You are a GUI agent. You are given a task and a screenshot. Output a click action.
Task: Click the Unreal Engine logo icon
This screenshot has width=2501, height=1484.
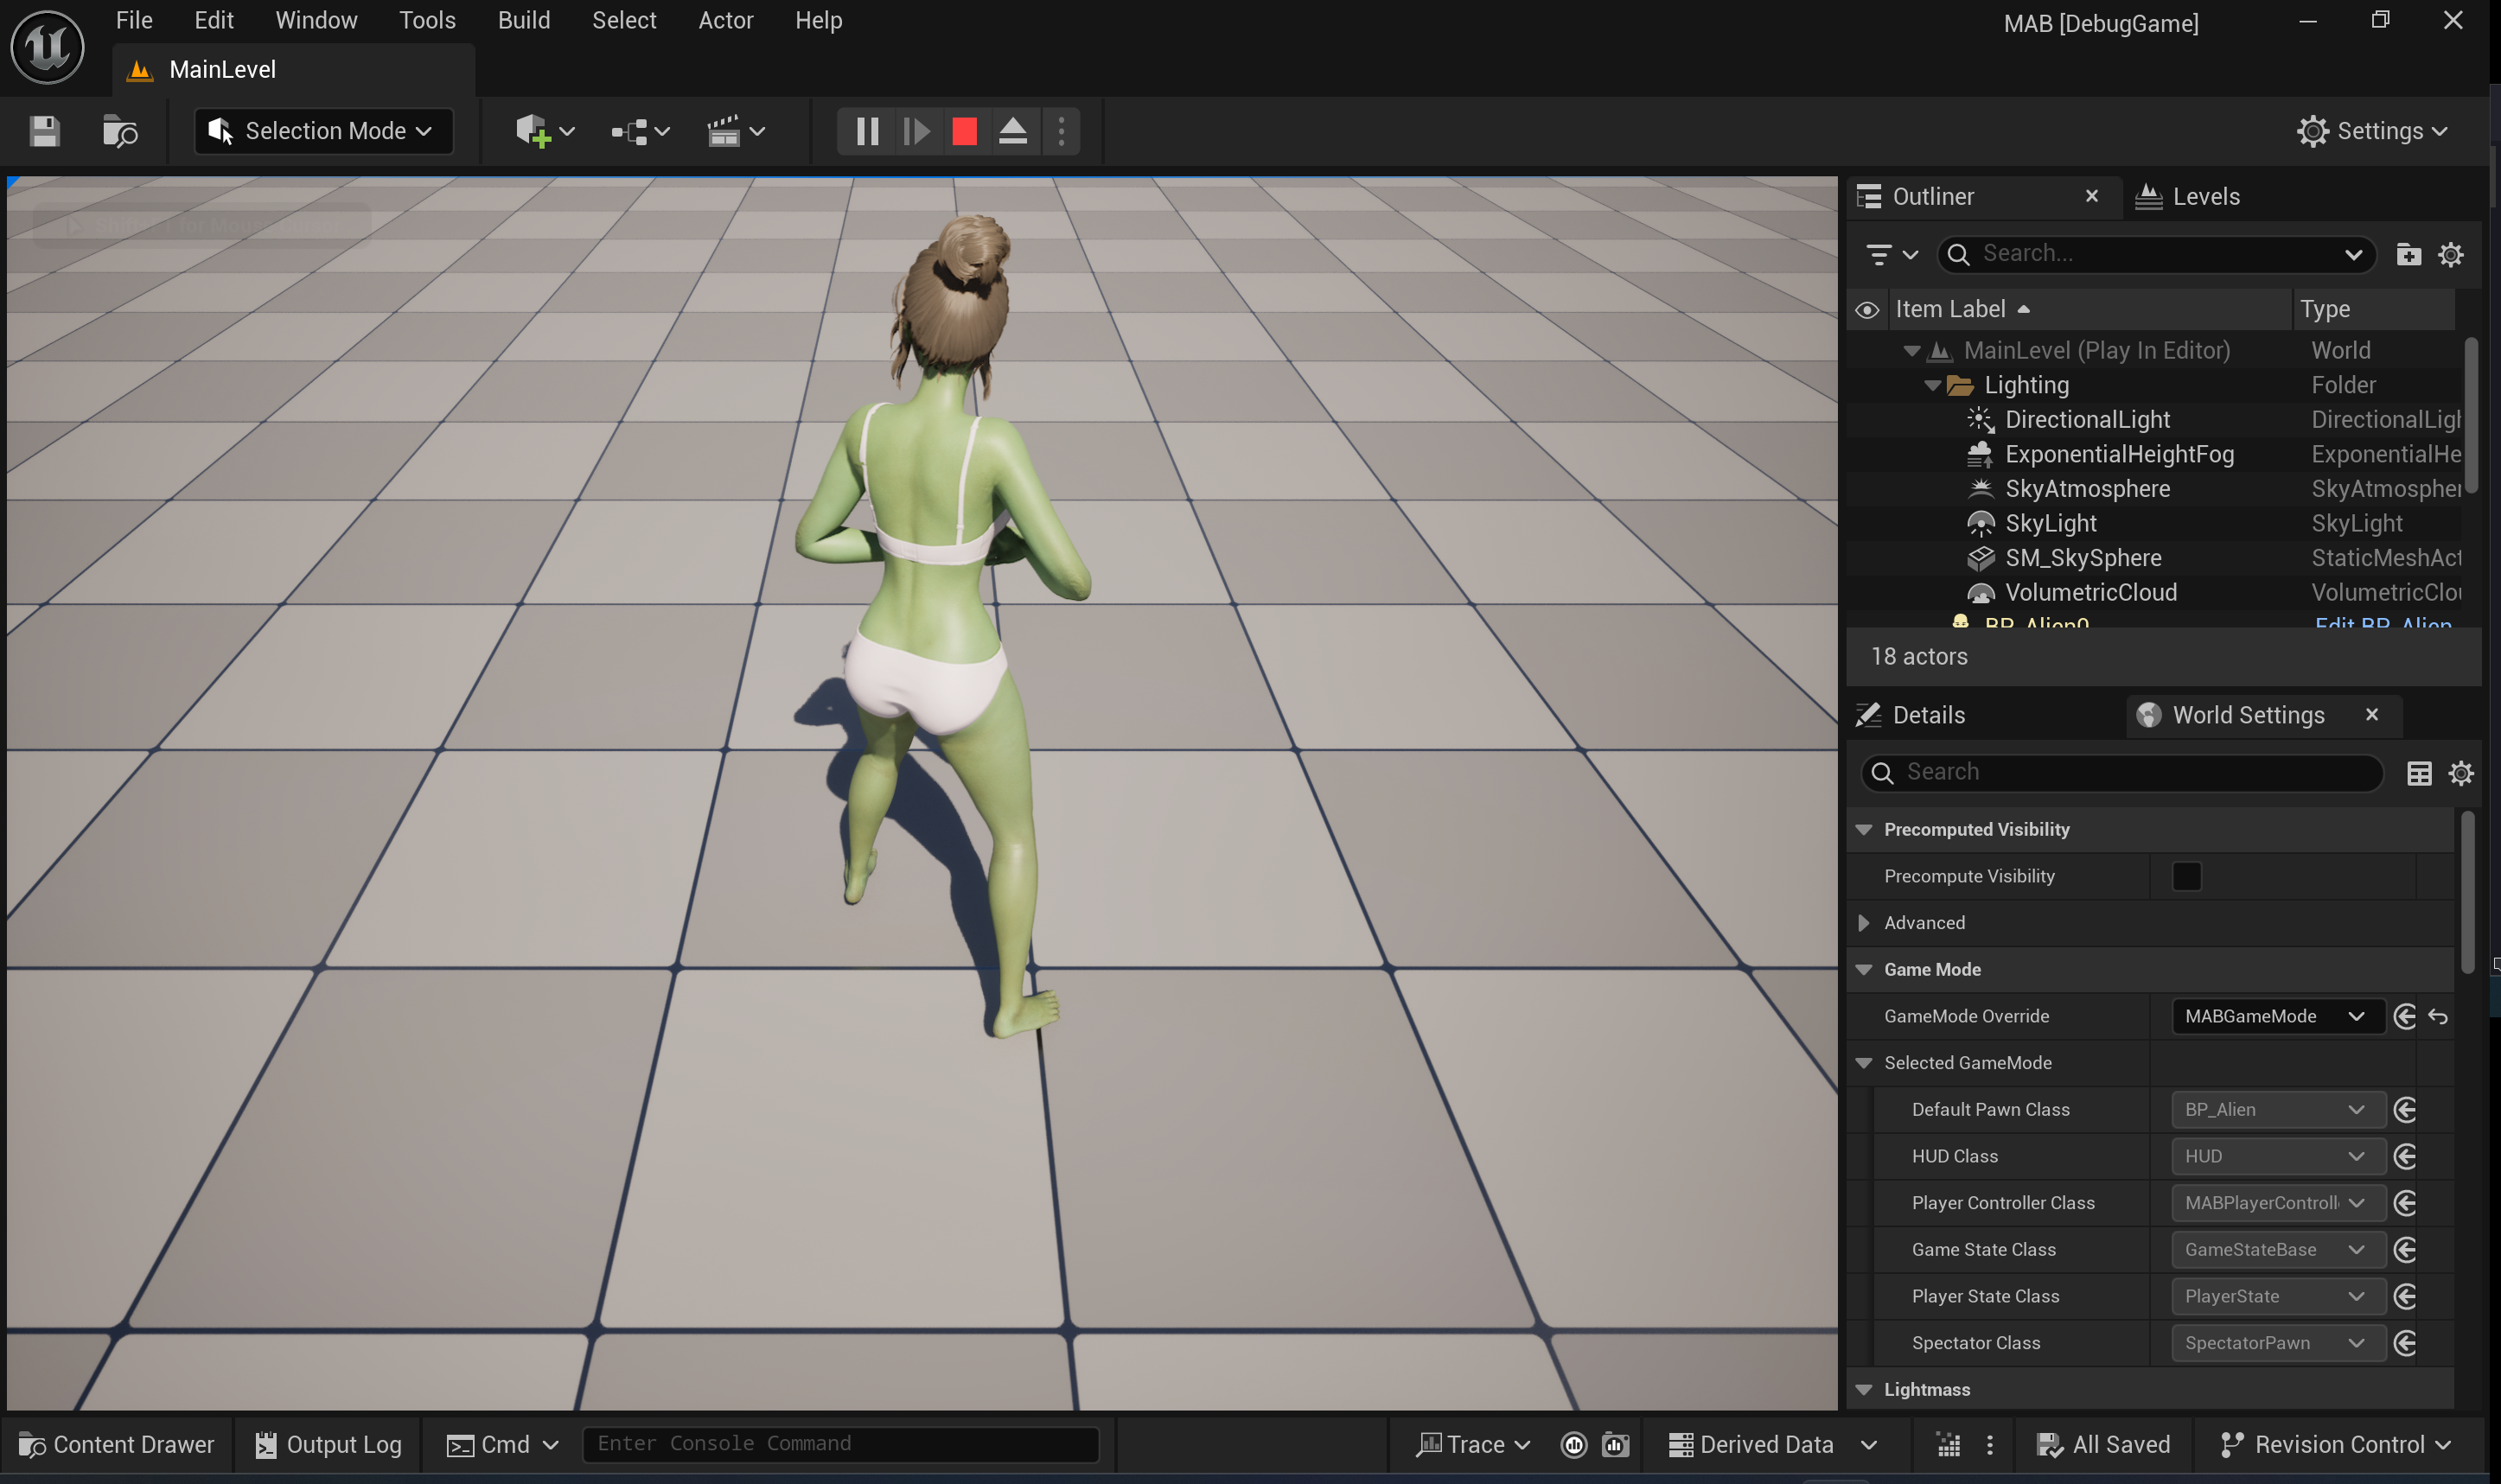click(47, 47)
